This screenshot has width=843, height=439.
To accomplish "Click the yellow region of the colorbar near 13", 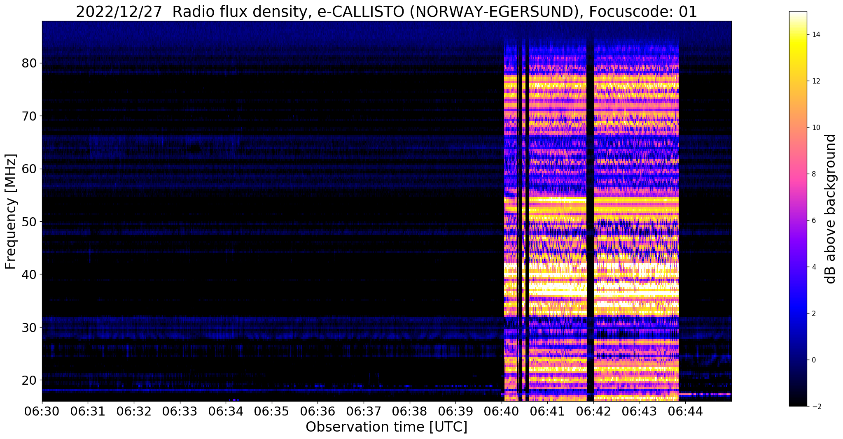I will 798,58.
